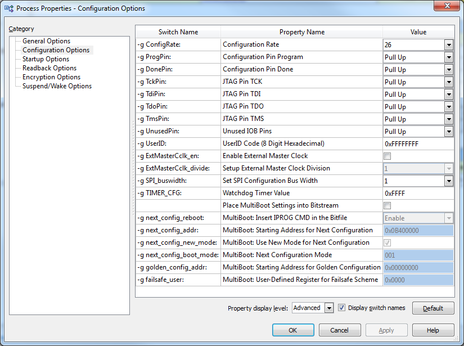Click the Next Configuration starting address field

418,231
